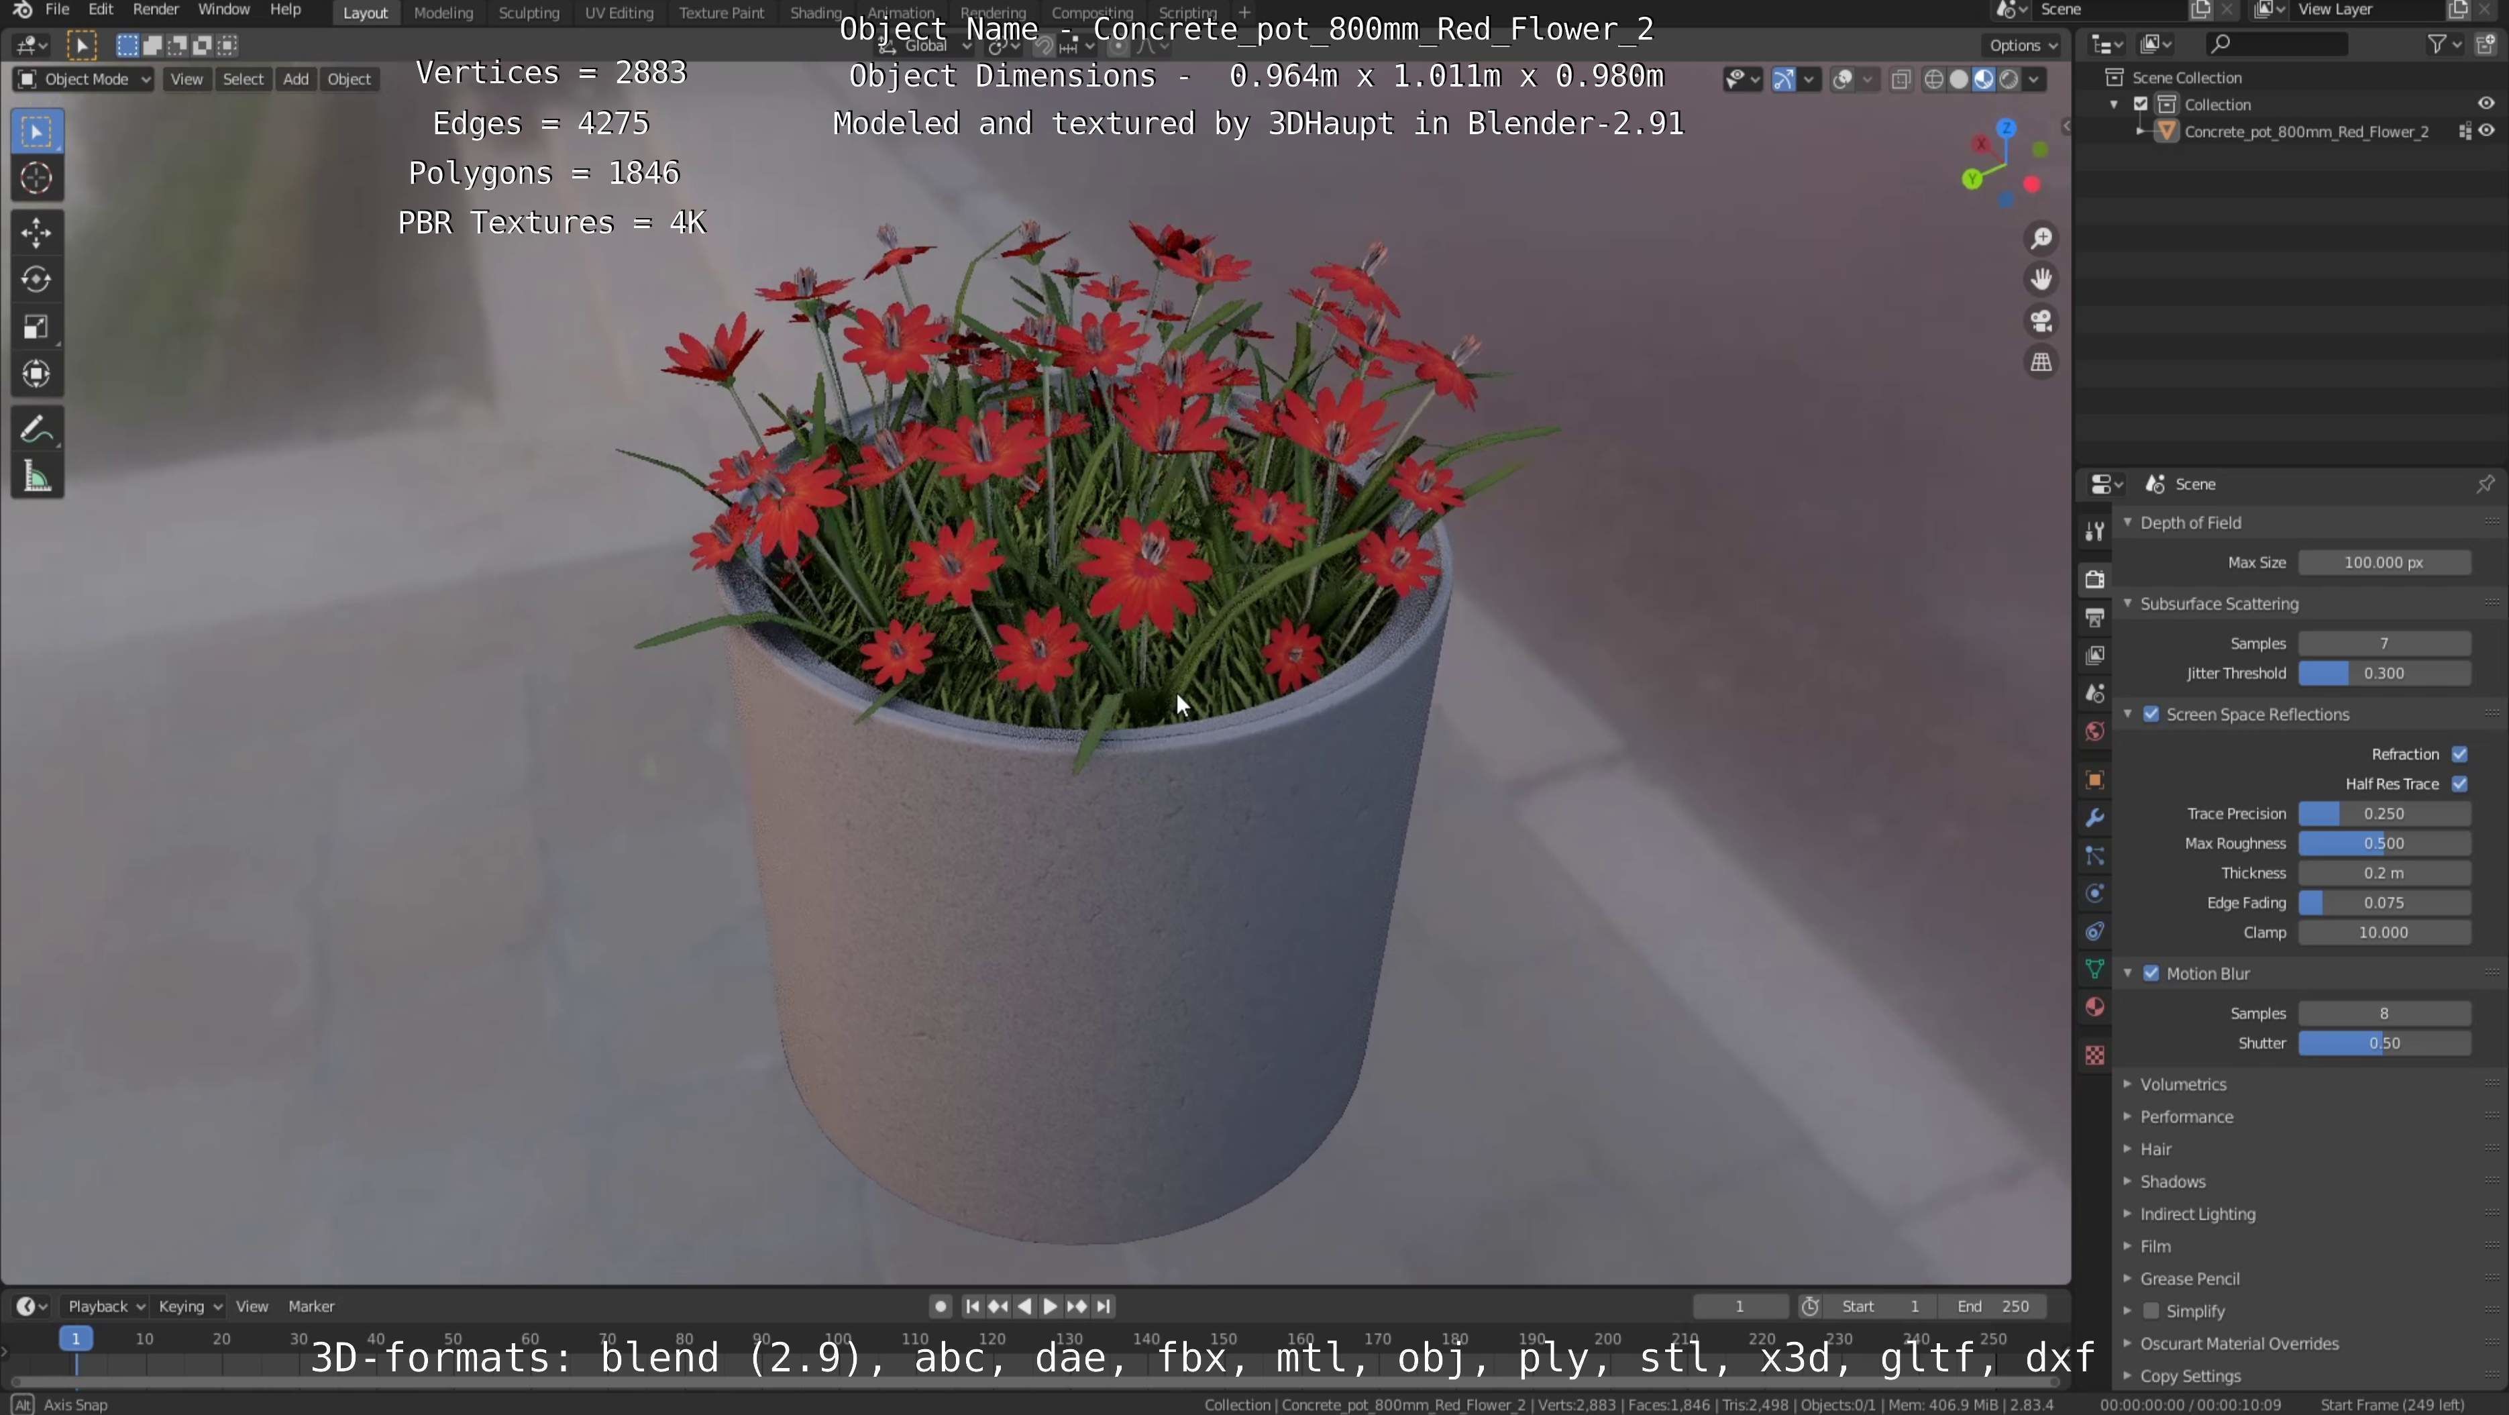Screen dimensions: 2509x1415
Task: Jump to the animation start frame
Action: [x=971, y=1307]
